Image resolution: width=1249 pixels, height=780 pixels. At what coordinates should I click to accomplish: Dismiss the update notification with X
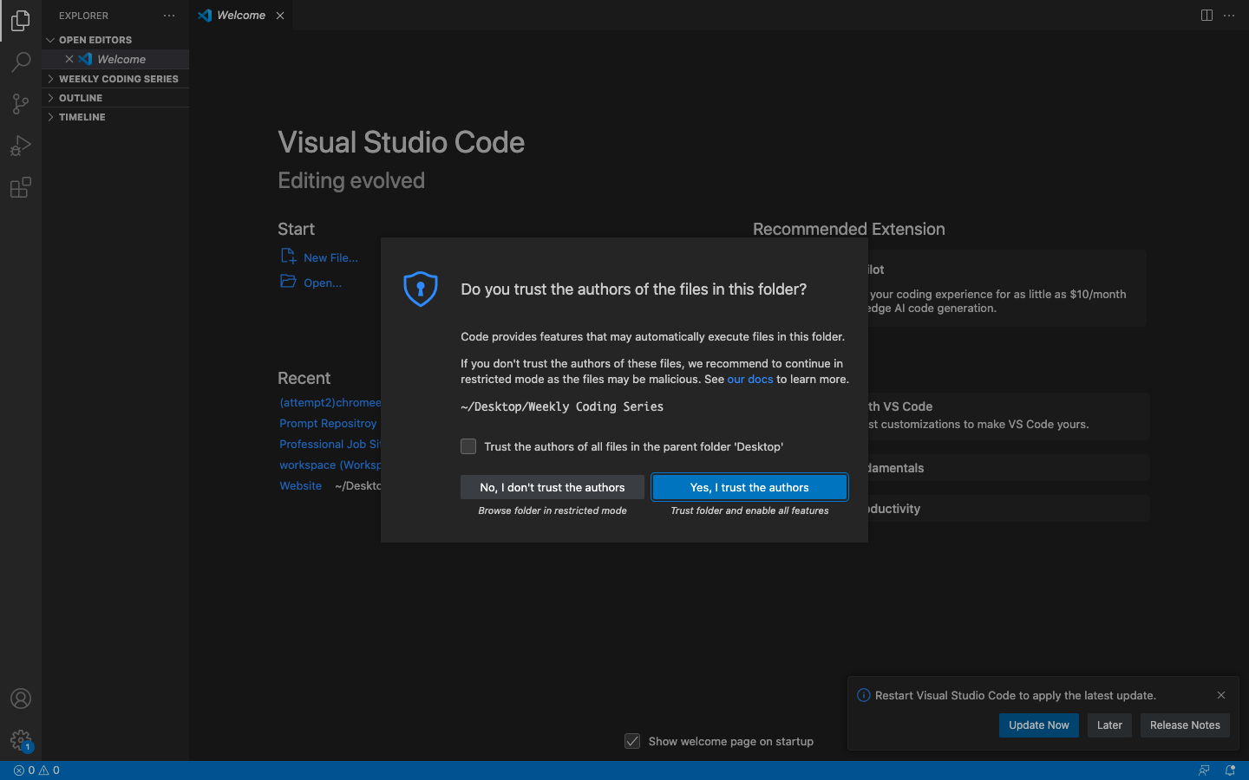1221,695
